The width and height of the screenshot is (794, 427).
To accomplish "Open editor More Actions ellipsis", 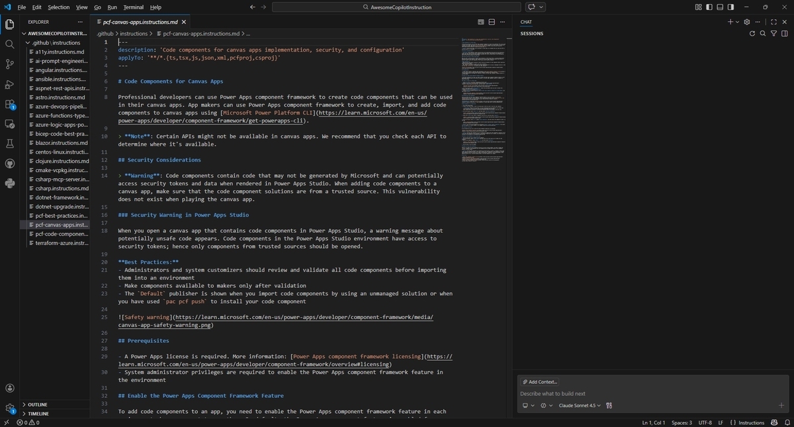I will click(x=502, y=22).
